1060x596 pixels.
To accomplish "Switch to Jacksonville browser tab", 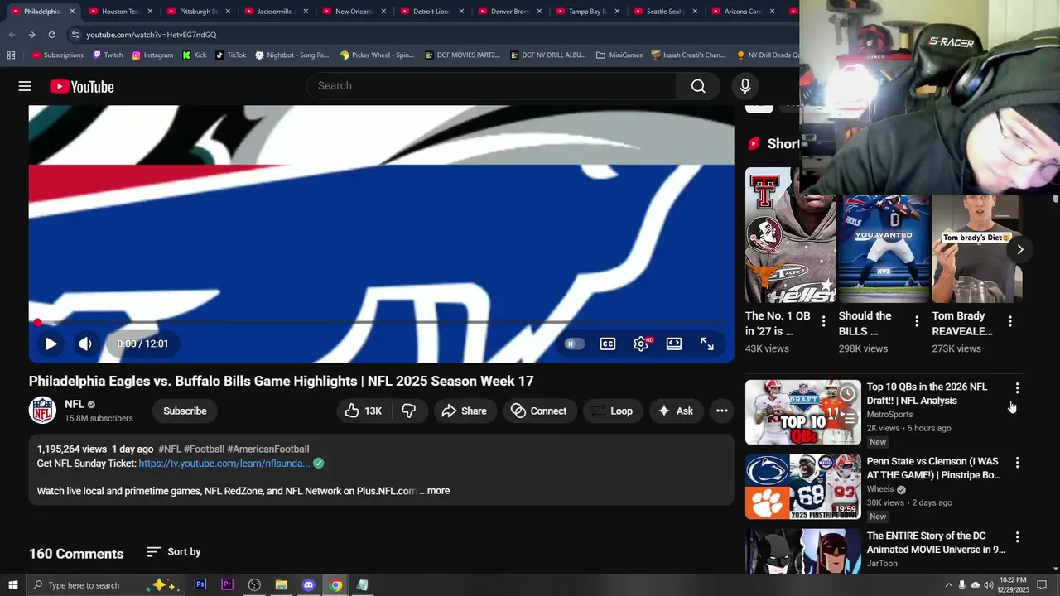I will pos(276,12).
